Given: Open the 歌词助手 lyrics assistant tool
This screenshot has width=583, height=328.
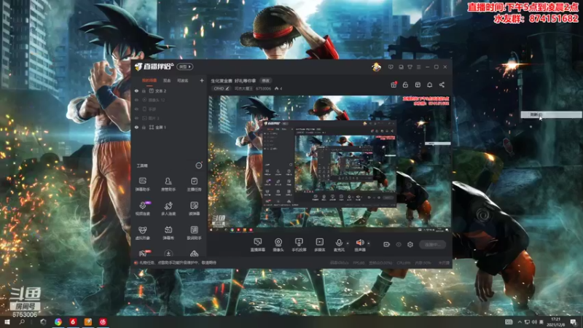Looking at the screenshot, I should point(194,233).
